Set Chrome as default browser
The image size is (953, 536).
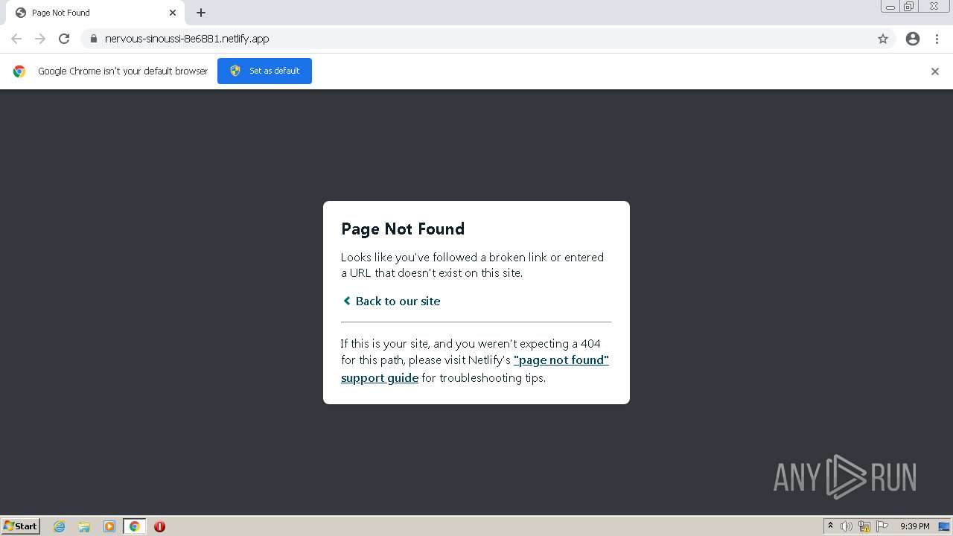(x=264, y=71)
